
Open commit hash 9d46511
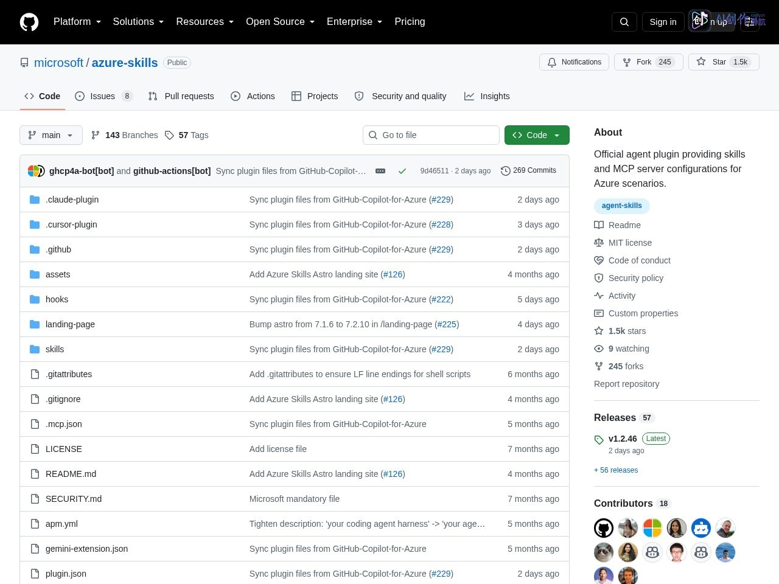(435, 171)
